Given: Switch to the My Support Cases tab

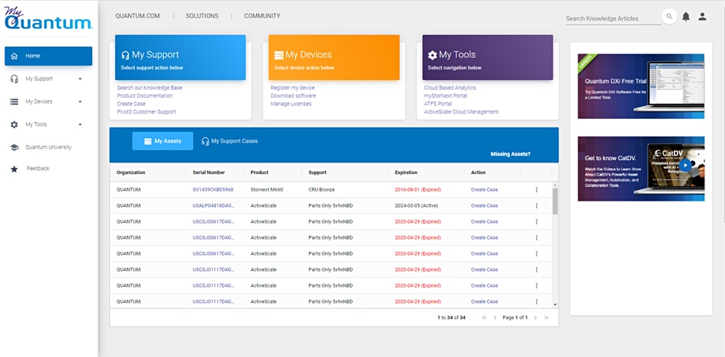Looking at the screenshot, I should pyautogui.click(x=230, y=141).
